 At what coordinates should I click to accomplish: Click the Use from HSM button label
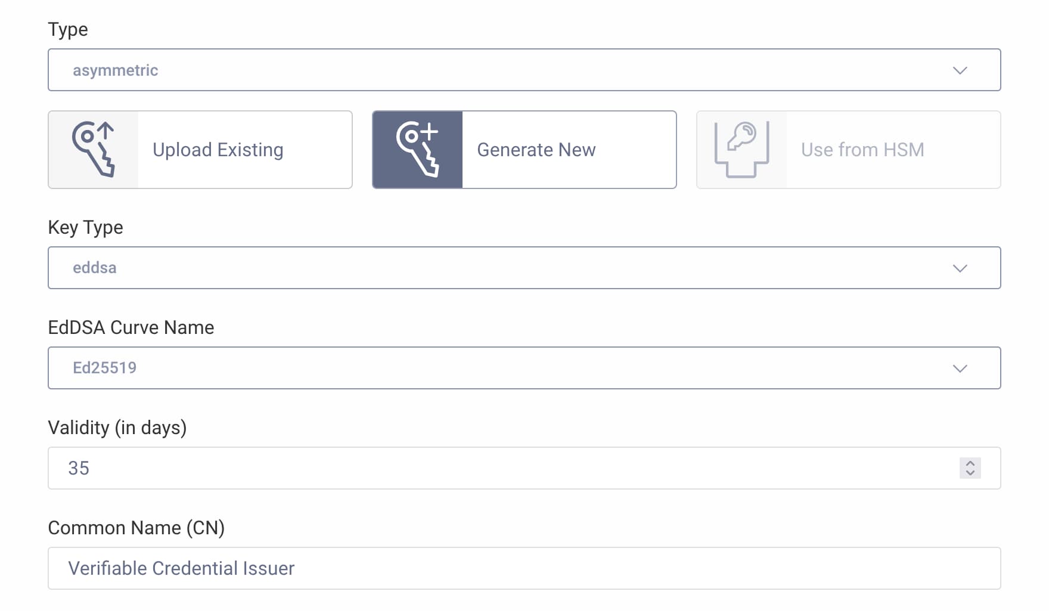[x=862, y=149]
